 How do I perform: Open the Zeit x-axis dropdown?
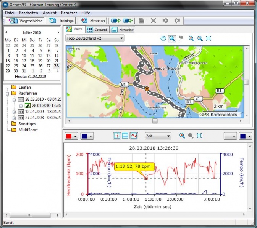[158, 136]
